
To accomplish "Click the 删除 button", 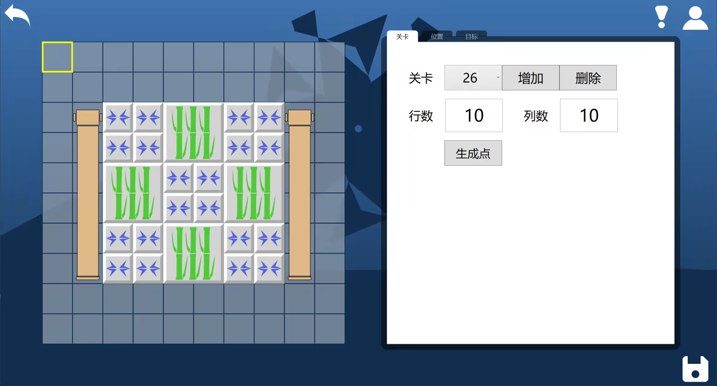I will tap(588, 78).
